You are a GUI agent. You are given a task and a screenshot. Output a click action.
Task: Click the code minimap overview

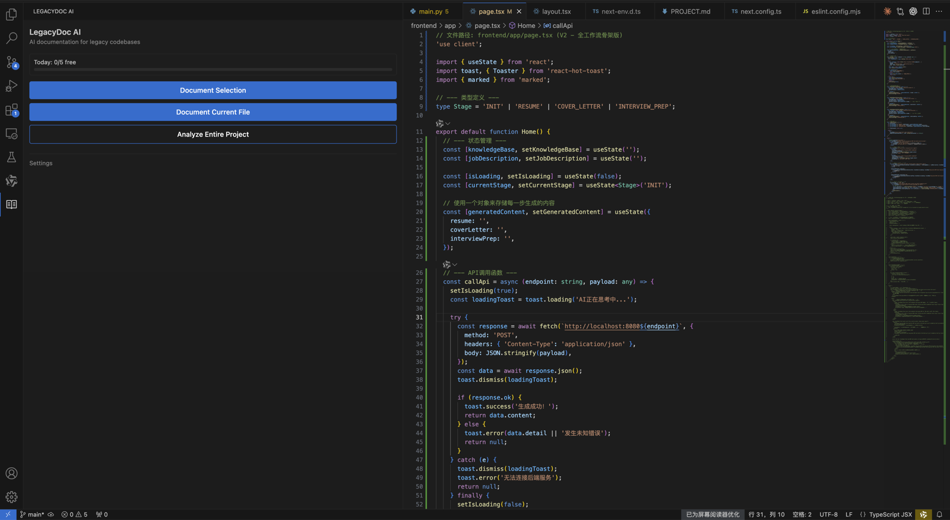pos(913,196)
